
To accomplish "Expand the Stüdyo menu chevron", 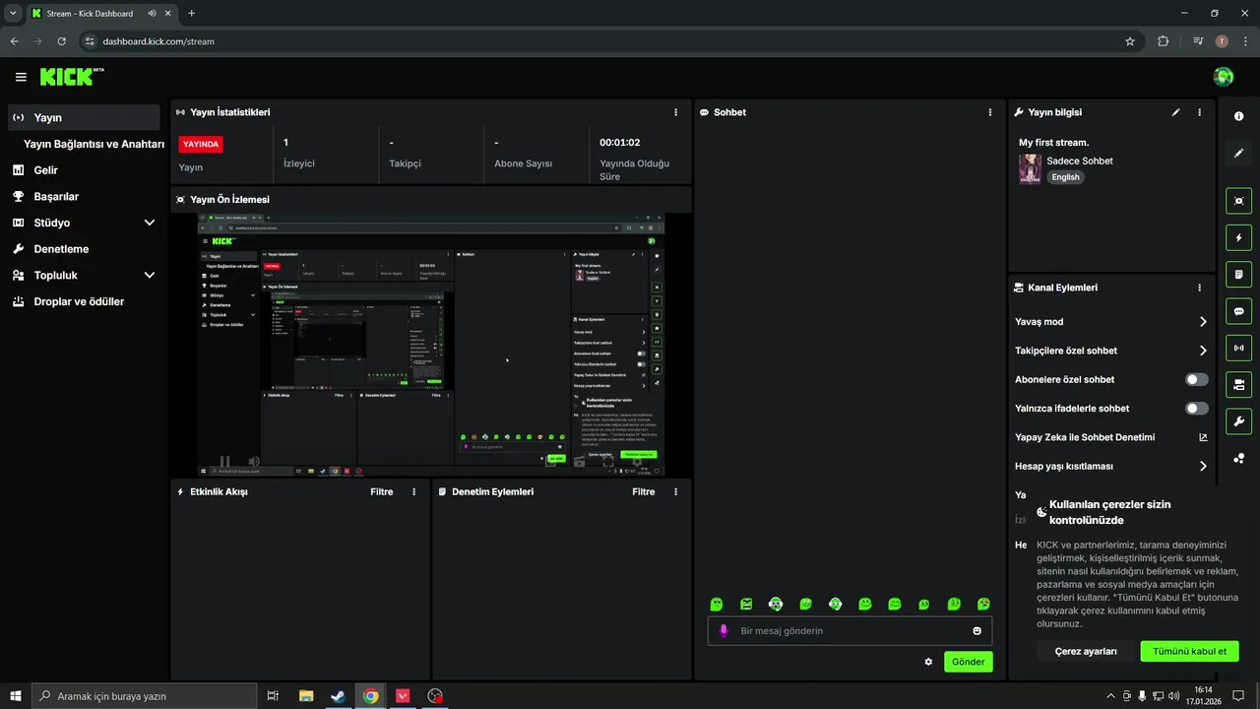I will point(150,223).
